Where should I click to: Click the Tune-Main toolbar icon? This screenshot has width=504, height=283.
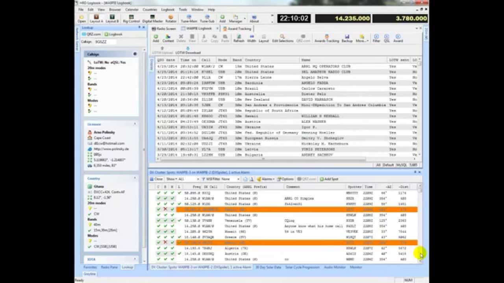click(x=189, y=19)
